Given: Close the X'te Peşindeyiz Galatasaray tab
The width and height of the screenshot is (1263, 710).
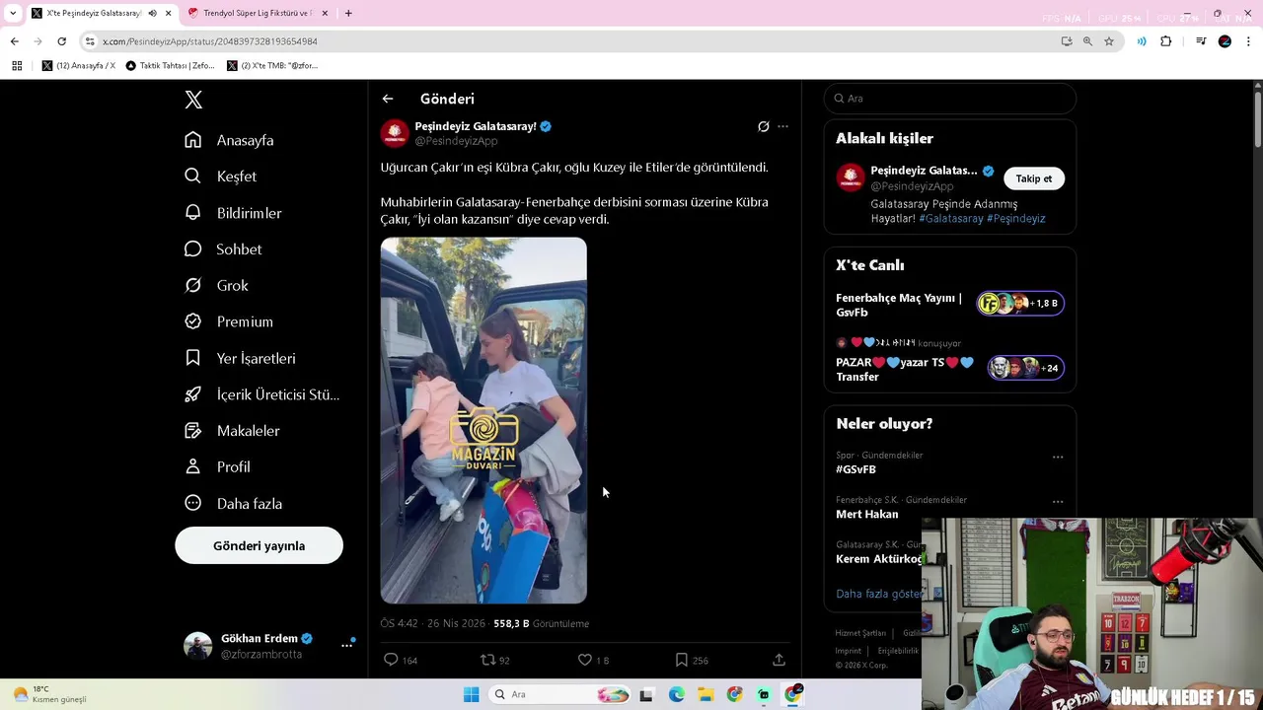Looking at the screenshot, I should [x=169, y=13].
